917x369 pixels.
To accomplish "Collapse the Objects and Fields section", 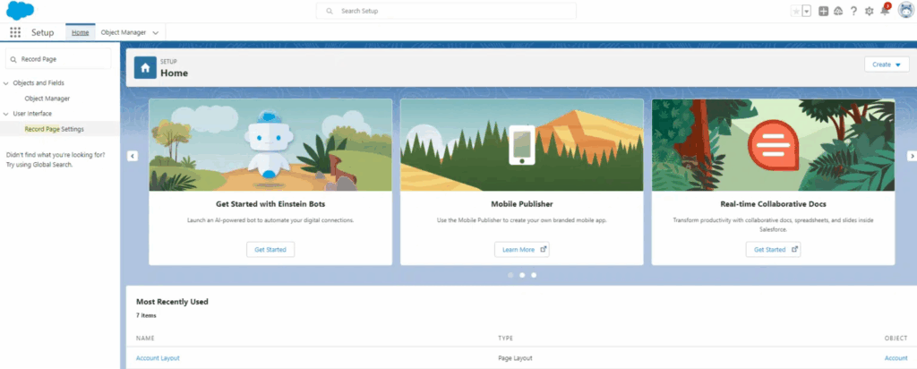I will click(x=6, y=83).
